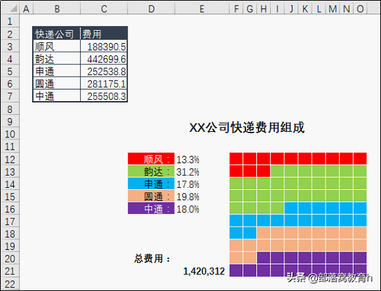Select column H header

tap(264, 9)
